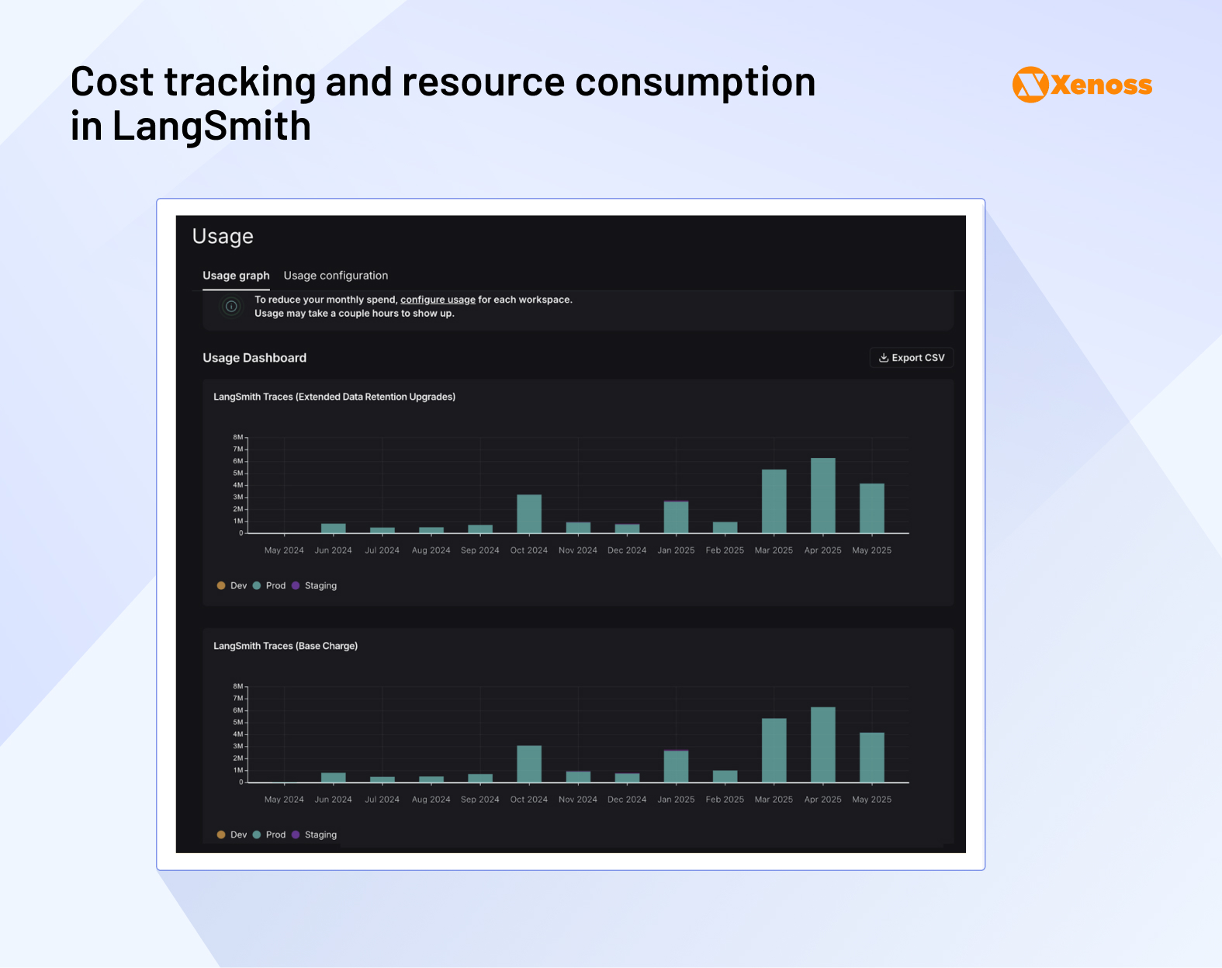
Task: Select Apr 2025 bar in Extended Data Retention chart
Action: 823,495
